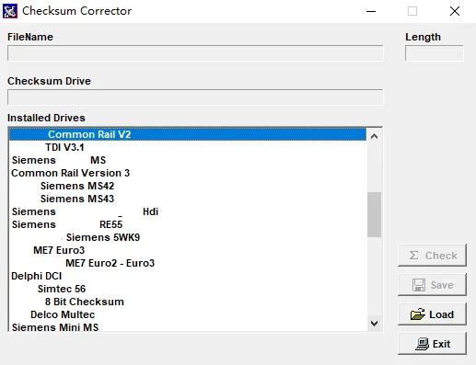This screenshot has width=476, height=365.
Task: Click the Checksum Corrector app icon in title bar
Action: tap(10, 11)
